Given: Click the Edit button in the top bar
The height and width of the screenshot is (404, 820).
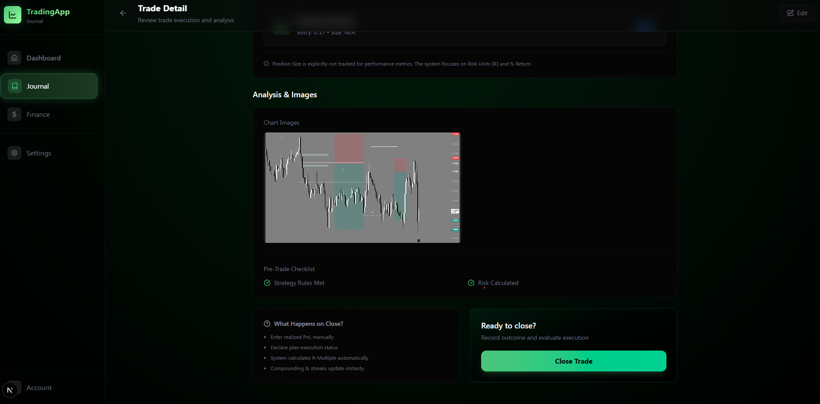Looking at the screenshot, I should click(797, 13).
